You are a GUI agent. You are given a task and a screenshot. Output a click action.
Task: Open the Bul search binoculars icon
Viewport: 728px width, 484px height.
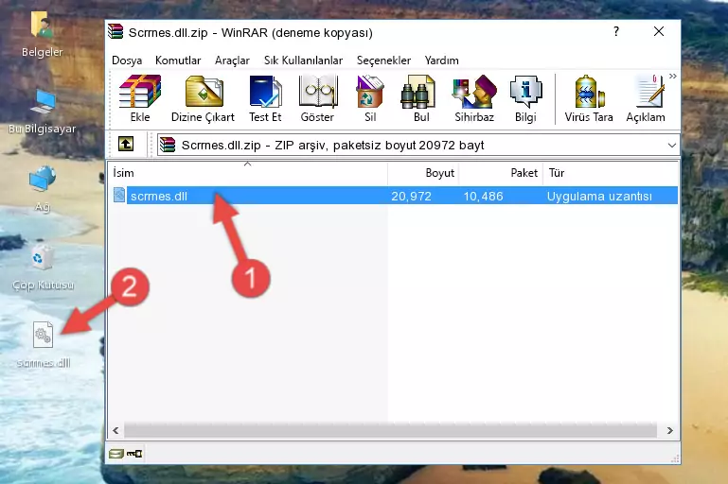point(421,98)
